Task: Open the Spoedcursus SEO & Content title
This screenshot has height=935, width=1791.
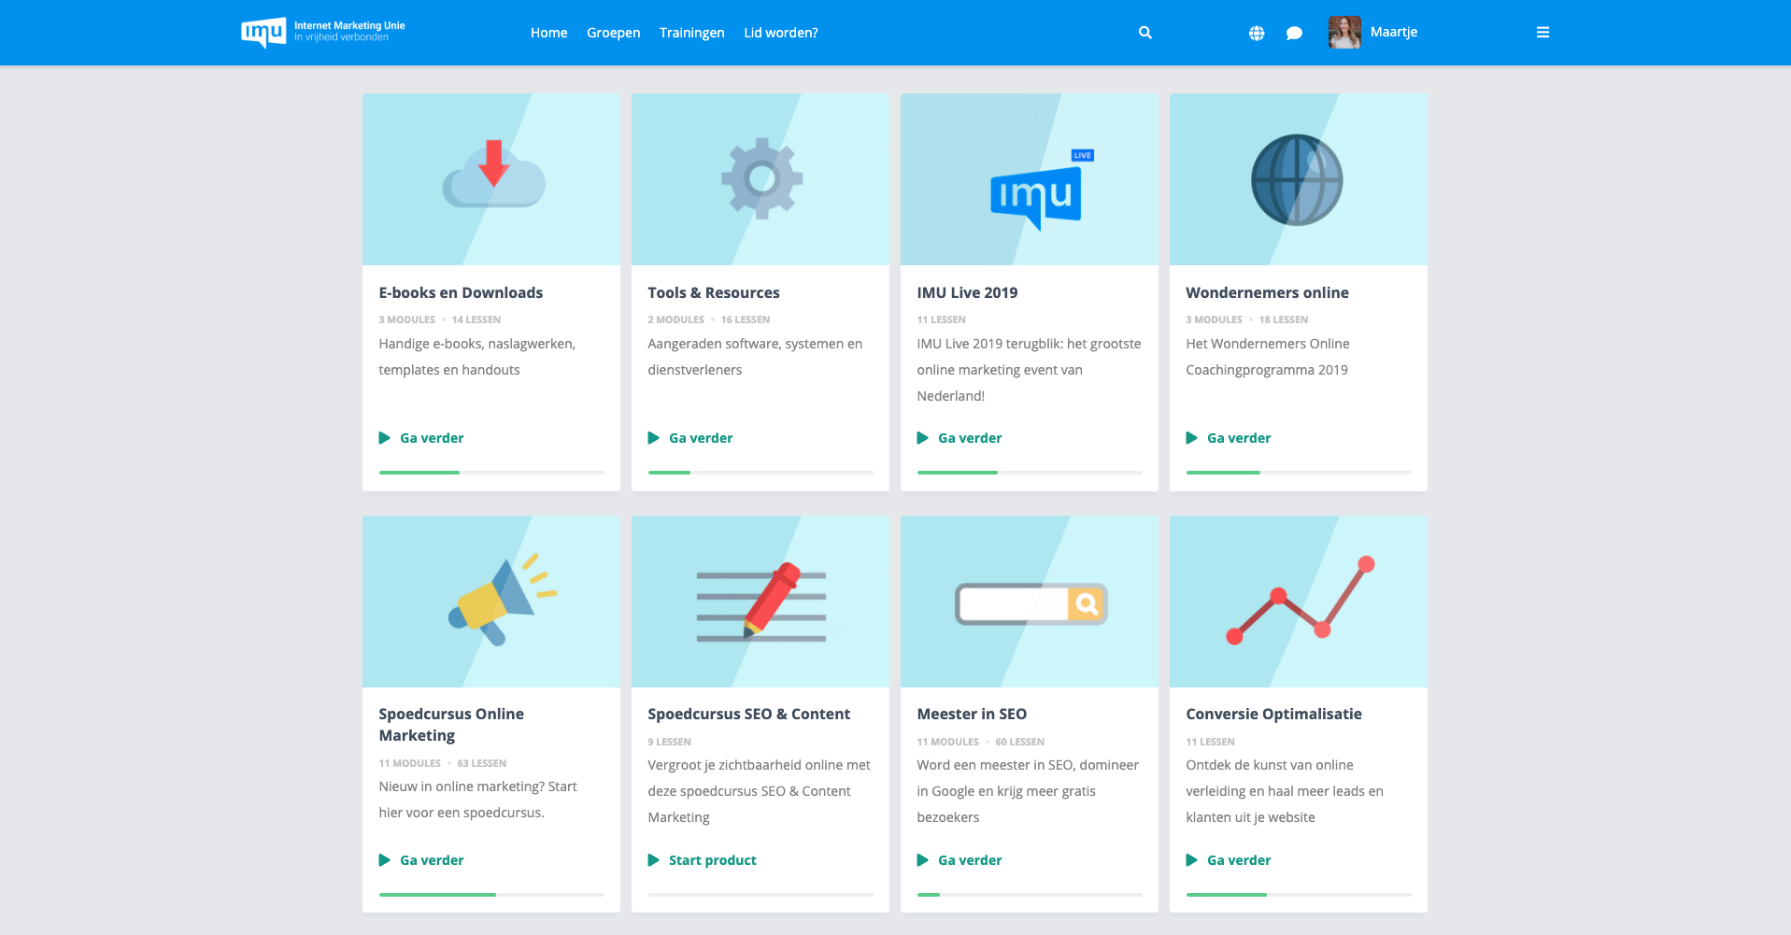Action: click(x=748, y=714)
